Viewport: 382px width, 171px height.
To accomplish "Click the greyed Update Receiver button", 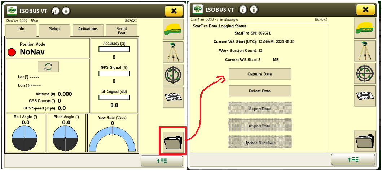I will (x=260, y=143).
